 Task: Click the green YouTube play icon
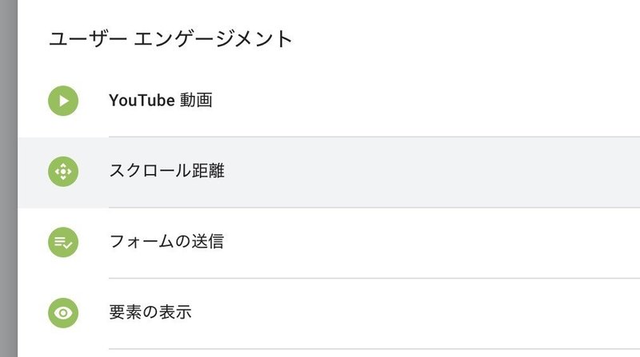tap(63, 101)
